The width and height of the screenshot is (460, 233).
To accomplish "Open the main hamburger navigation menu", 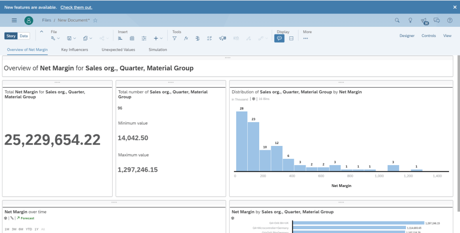I will coord(14,20).
